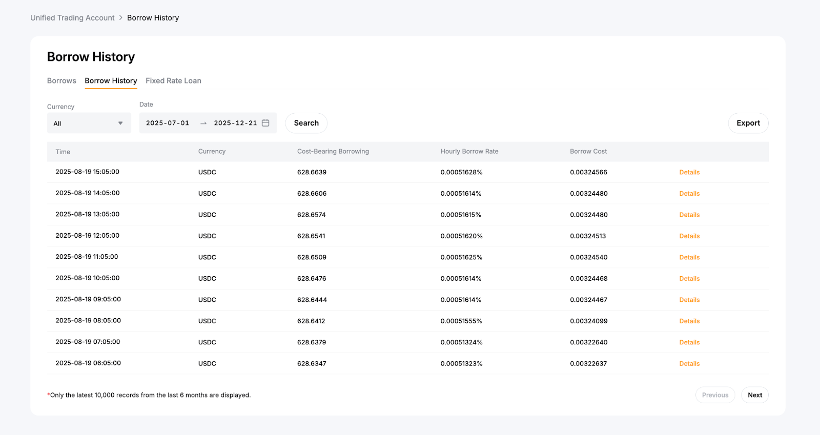This screenshot has width=820, height=435.
Task: Switch to the Borrows tab
Action: coord(61,81)
